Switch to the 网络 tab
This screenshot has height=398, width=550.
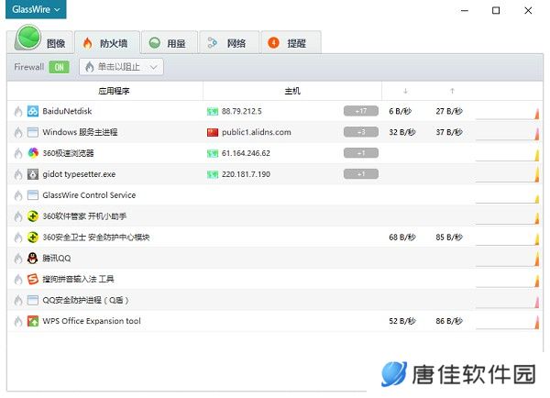(229, 42)
